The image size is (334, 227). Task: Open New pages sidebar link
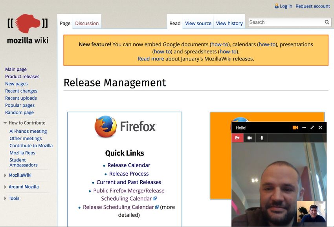coord(17,84)
